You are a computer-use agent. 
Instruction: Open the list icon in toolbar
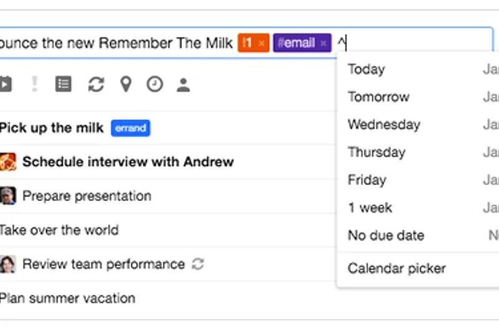click(x=64, y=84)
